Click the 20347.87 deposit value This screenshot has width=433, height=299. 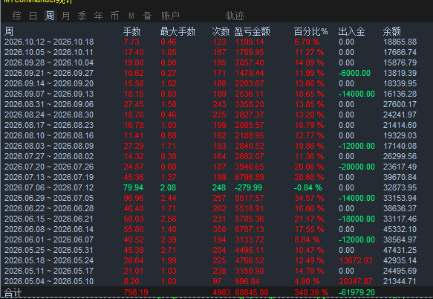[x=356, y=281]
